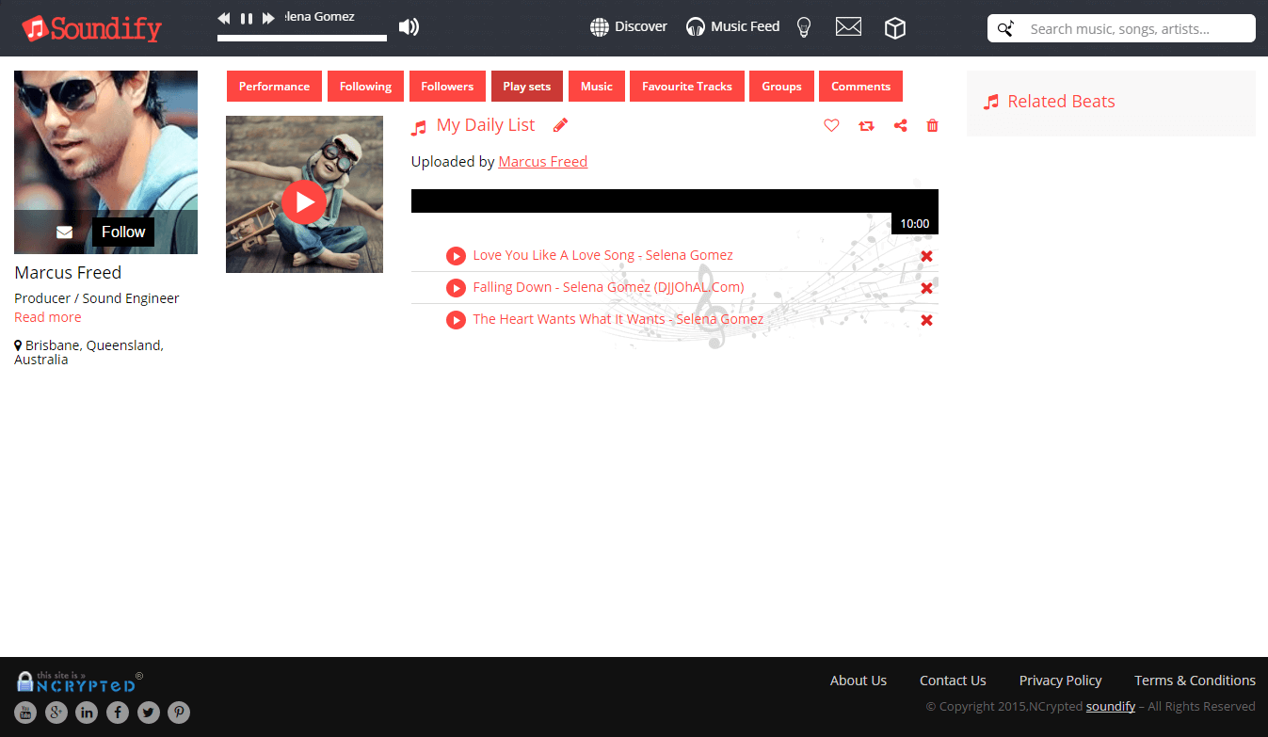1268x737 pixels.
Task: Open Love You Like A Love Song title
Action: [602, 255]
